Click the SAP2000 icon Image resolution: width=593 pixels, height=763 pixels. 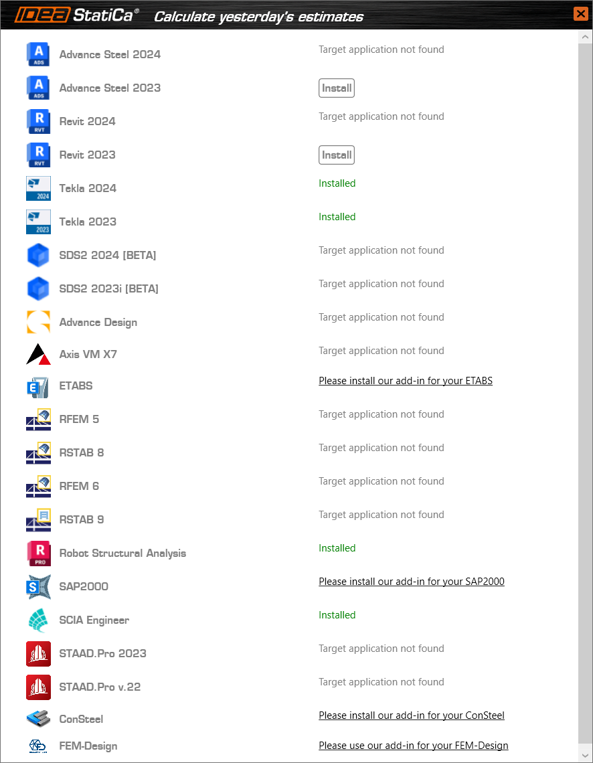pos(38,587)
